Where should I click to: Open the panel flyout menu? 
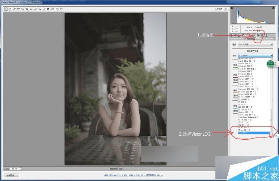tap(274, 39)
